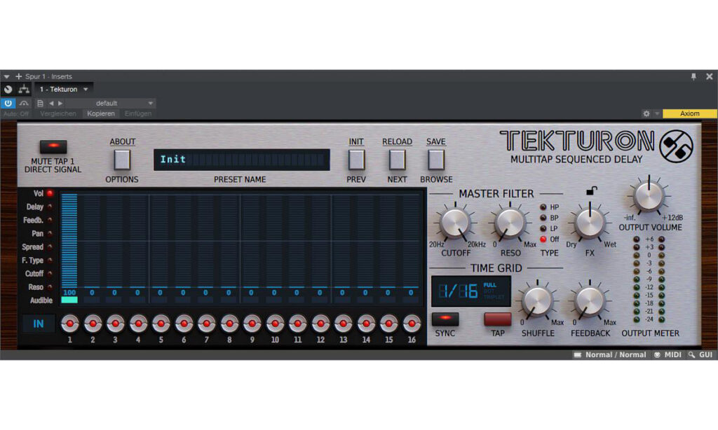Screen dimensions: 718x430
Task: Select LP filter type
Action: [x=543, y=228]
